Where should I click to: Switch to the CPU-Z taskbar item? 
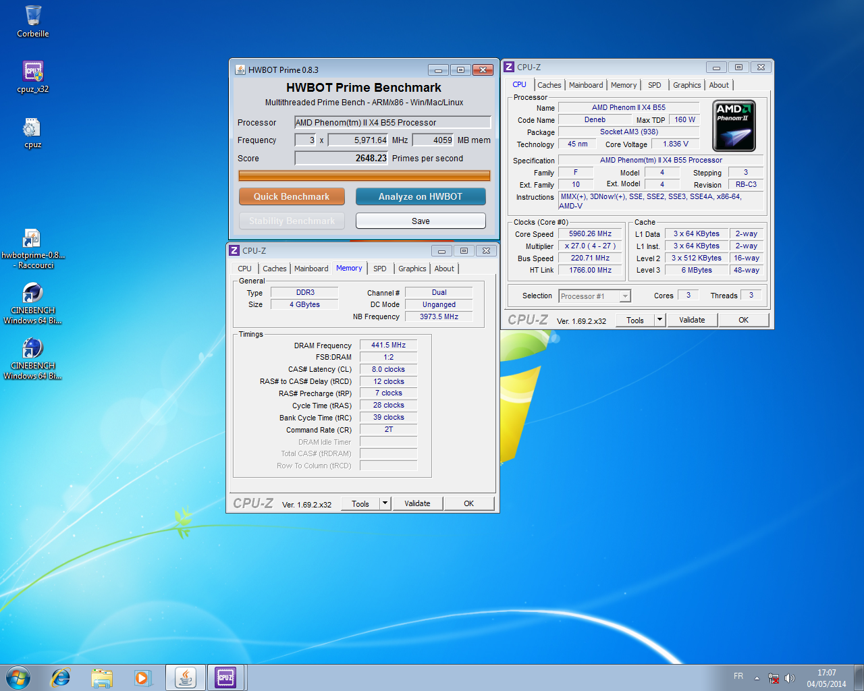225,677
